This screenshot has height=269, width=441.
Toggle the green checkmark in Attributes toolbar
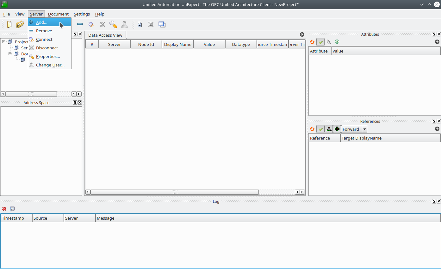[320, 42]
